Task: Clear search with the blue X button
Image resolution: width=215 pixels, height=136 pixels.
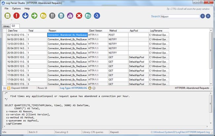Action: (208, 16)
